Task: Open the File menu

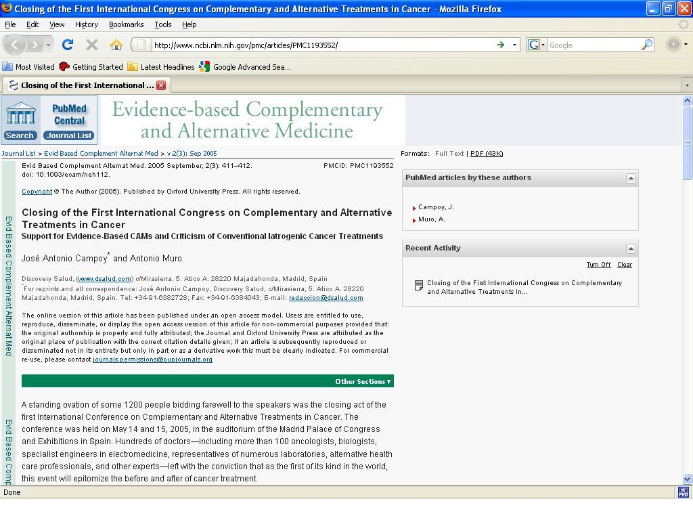Action: (10, 24)
